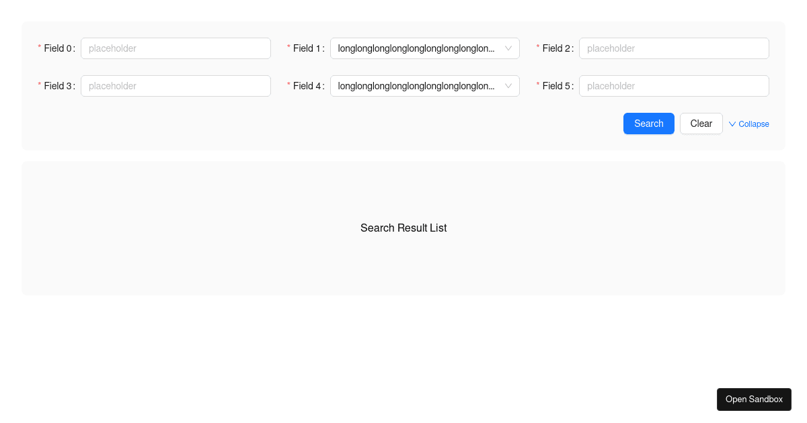Viewport: 807px width, 423px height.
Task: Click the blue Collapse link
Action: 753,124
